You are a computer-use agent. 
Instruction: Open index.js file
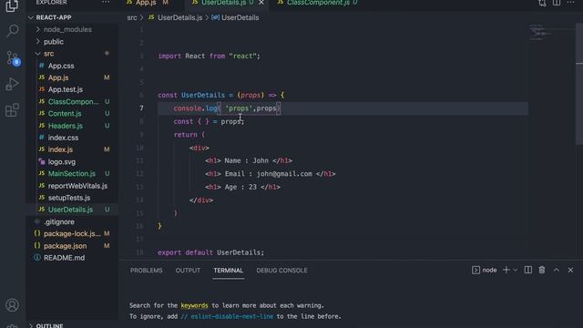(61, 149)
